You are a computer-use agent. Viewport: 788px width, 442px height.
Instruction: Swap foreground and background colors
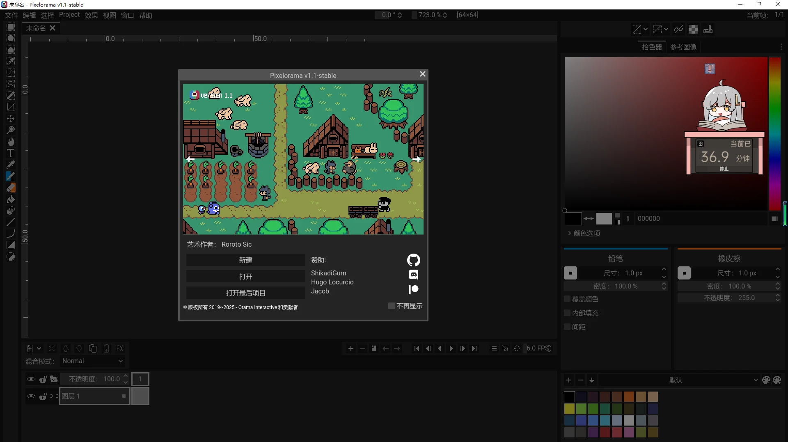pos(589,219)
